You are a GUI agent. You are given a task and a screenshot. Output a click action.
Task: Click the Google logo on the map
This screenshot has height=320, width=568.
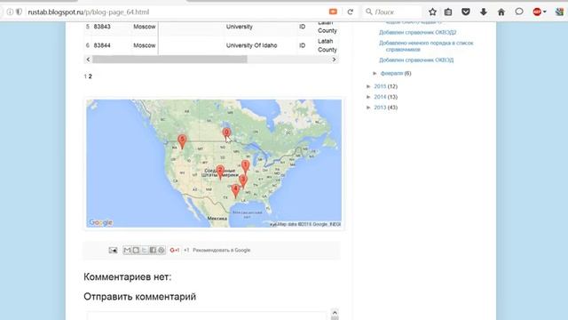[100, 222]
